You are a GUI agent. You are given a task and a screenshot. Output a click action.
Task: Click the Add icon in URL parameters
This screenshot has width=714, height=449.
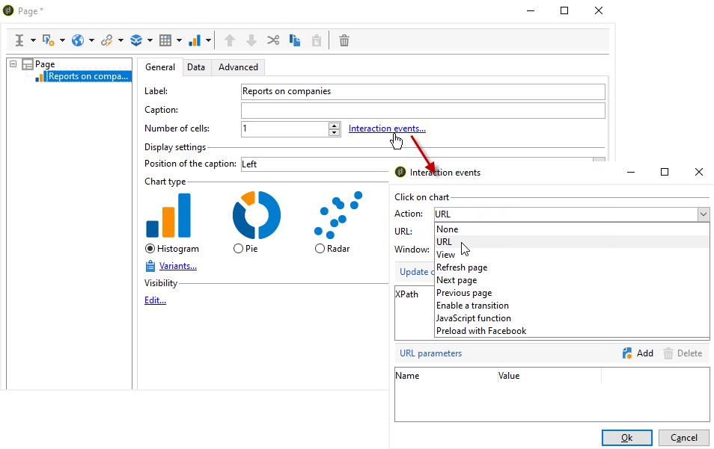click(x=627, y=353)
